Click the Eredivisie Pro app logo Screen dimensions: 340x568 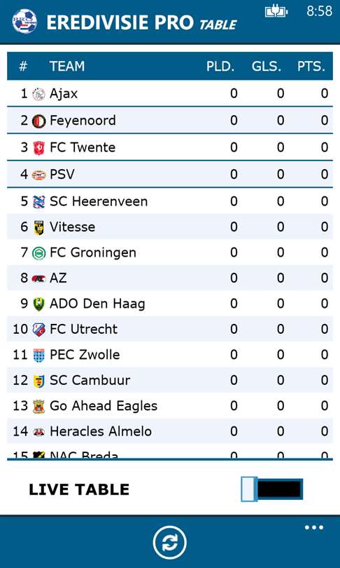[x=24, y=21]
